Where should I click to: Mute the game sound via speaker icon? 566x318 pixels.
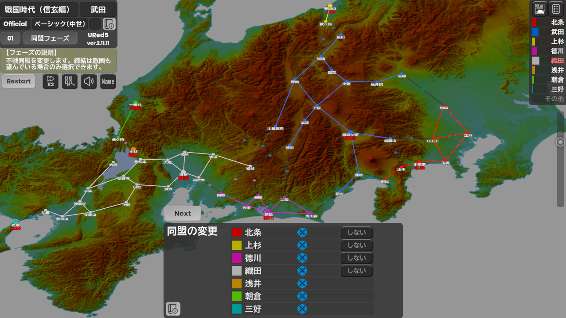pyautogui.click(x=89, y=81)
